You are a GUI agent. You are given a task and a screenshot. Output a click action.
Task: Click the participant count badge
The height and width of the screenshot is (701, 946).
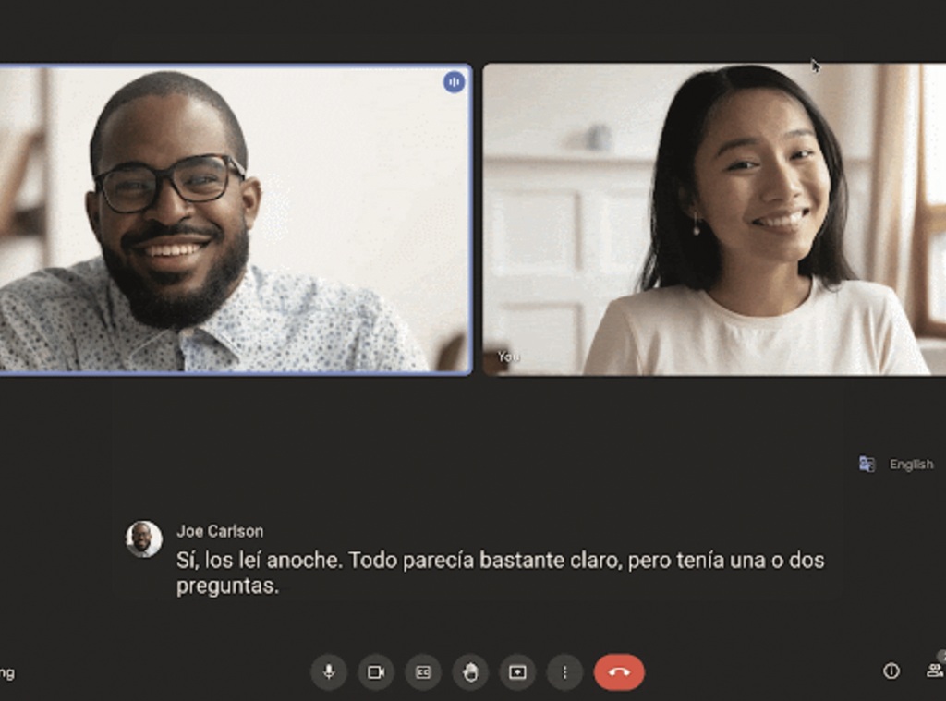[x=941, y=657]
